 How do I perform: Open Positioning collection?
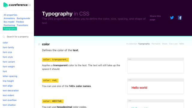tap(9, 25)
